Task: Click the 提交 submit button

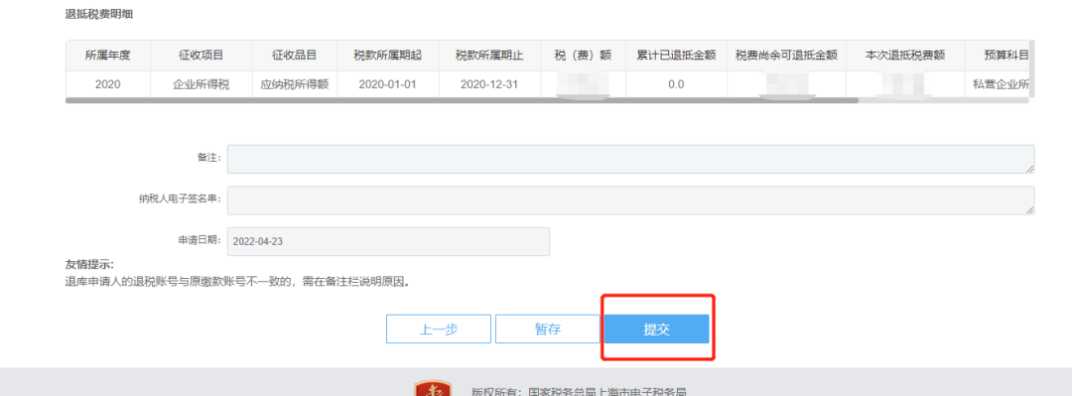Action: click(656, 329)
